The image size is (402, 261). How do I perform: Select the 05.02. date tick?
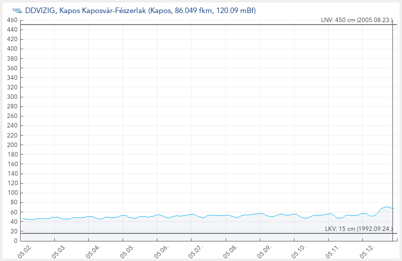(x=25, y=251)
